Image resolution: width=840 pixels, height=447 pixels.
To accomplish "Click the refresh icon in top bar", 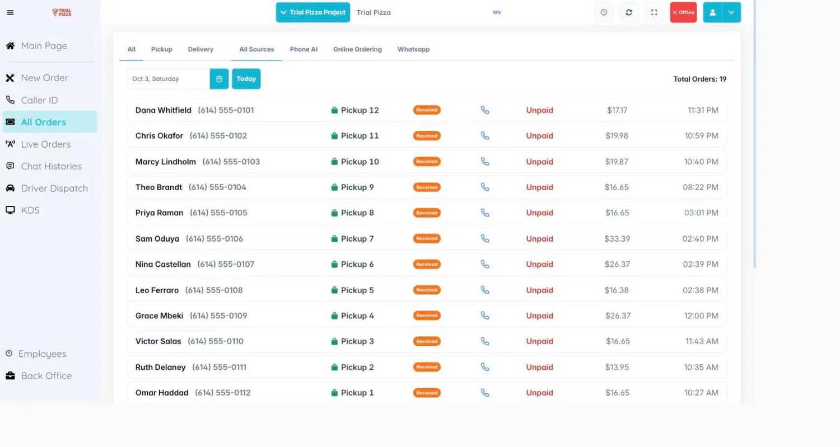I will tap(629, 12).
